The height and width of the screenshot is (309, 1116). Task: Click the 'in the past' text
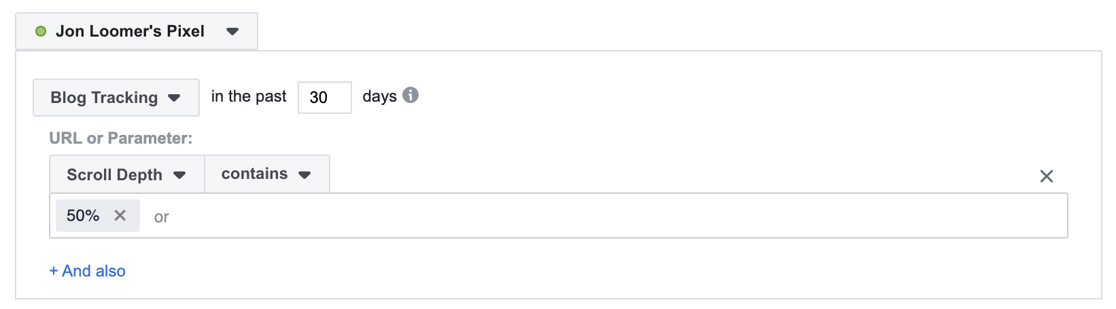(249, 96)
